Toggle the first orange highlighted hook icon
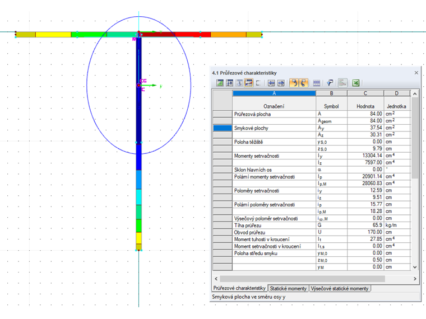This screenshot has width=426, height=319. coord(294,83)
